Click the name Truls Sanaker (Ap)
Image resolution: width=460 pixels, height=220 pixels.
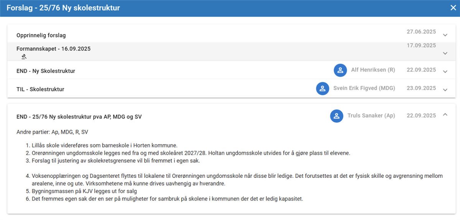tap(371, 116)
